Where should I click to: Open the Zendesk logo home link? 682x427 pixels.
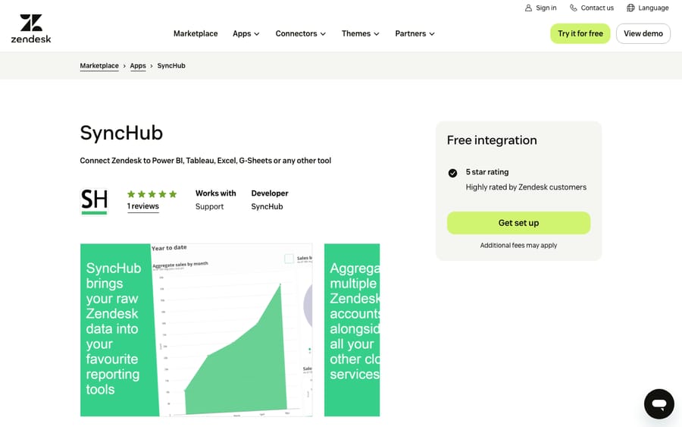(31, 29)
